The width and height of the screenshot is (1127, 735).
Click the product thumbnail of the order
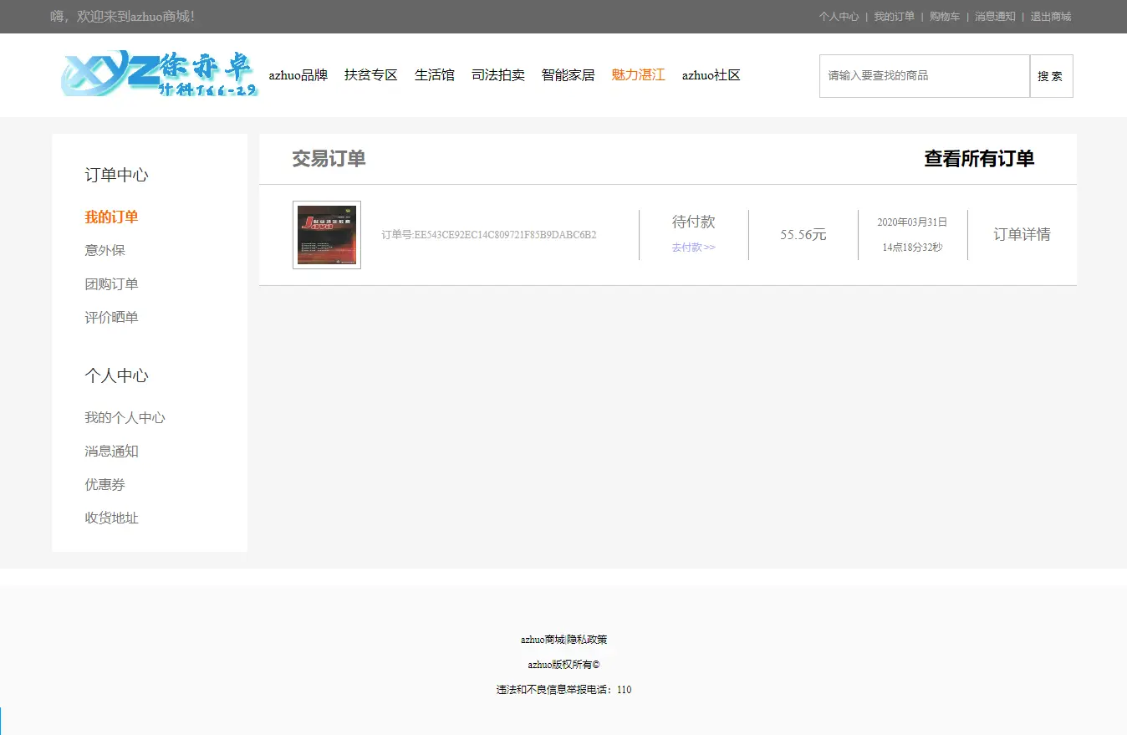coord(326,234)
